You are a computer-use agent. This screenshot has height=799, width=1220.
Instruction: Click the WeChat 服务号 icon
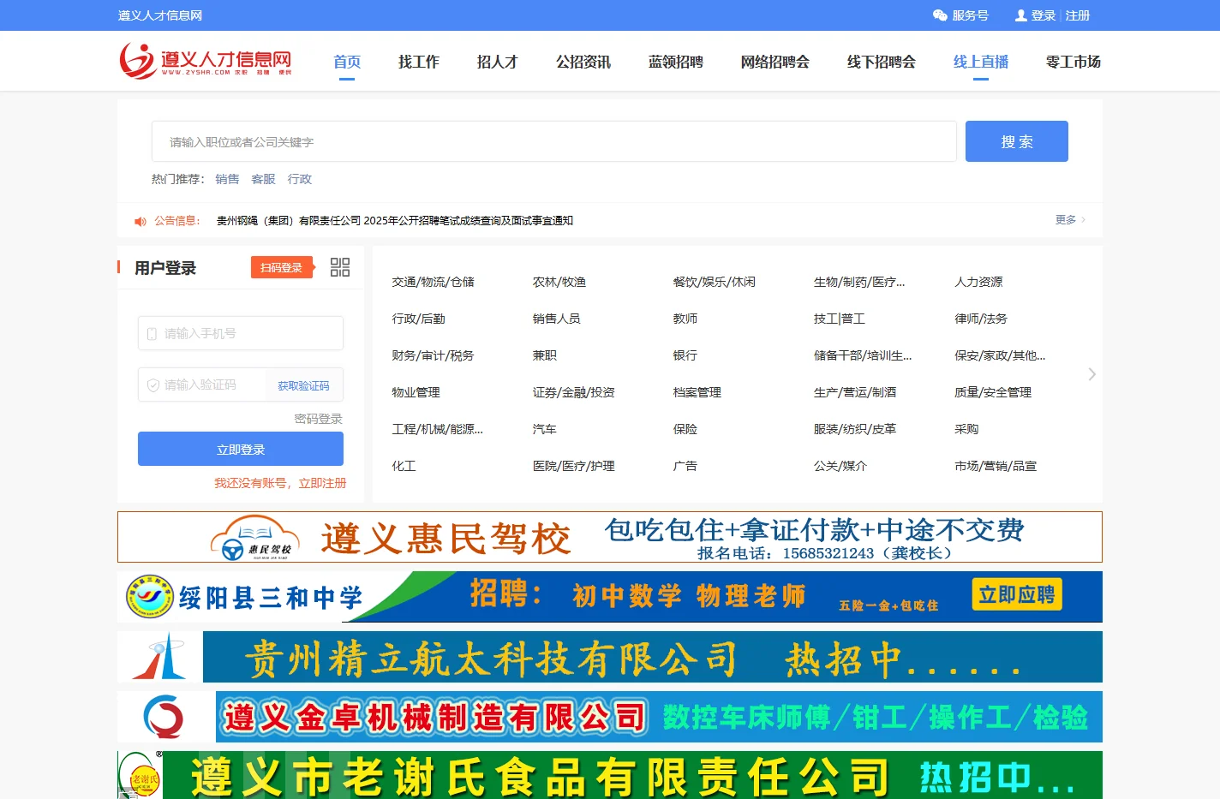[940, 15]
